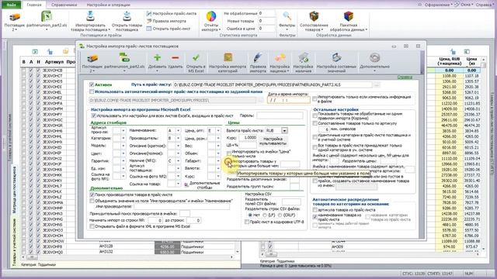This screenshot has width=497, height=279.
Task: Open Валюта прайс-листа RUB dropdown
Action: 284,131
